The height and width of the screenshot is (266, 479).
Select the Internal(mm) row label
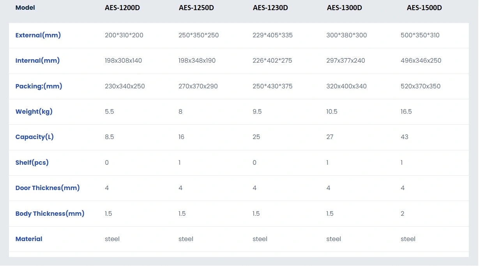point(37,61)
